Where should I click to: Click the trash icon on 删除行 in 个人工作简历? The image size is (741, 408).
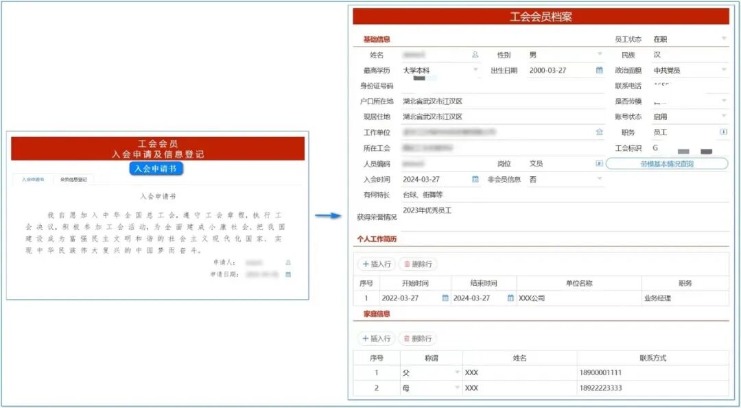pos(406,265)
